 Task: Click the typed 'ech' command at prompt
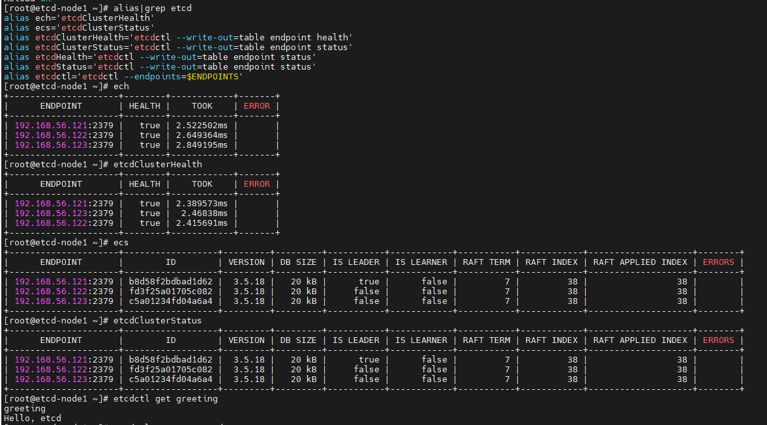point(121,86)
